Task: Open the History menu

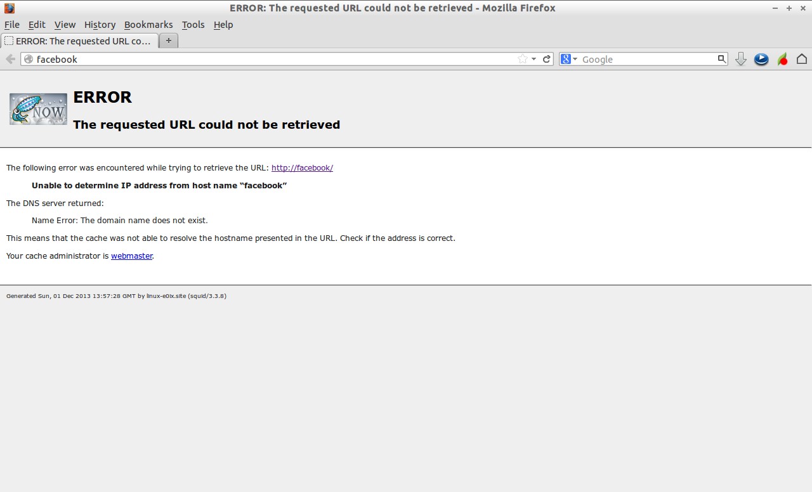Action: (x=100, y=25)
